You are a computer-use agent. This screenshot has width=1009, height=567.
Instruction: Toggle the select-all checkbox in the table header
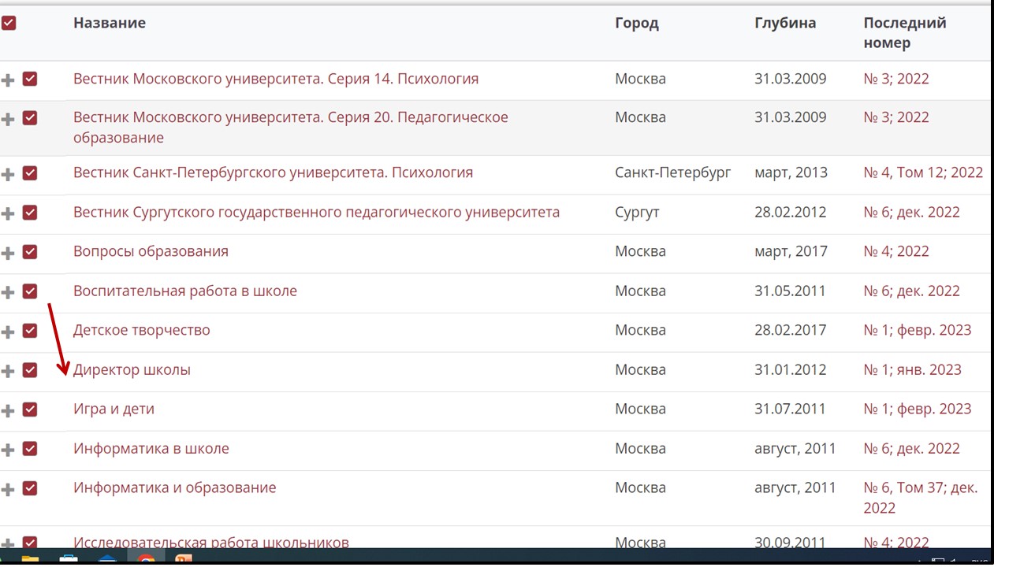[x=9, y=24]
